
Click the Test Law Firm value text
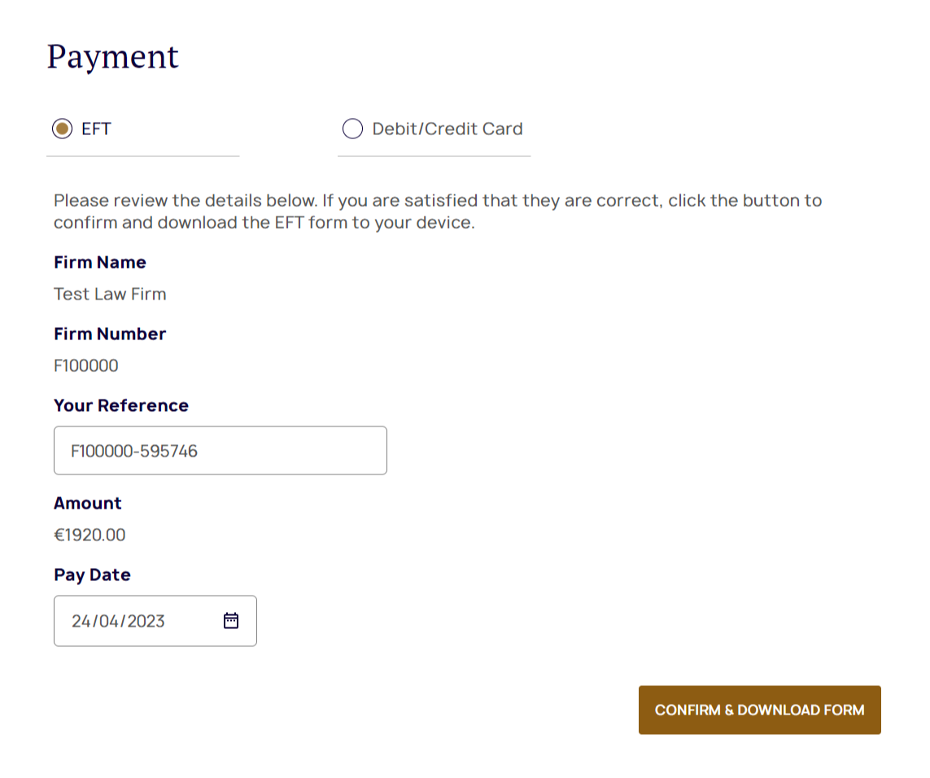click(110, 294)
